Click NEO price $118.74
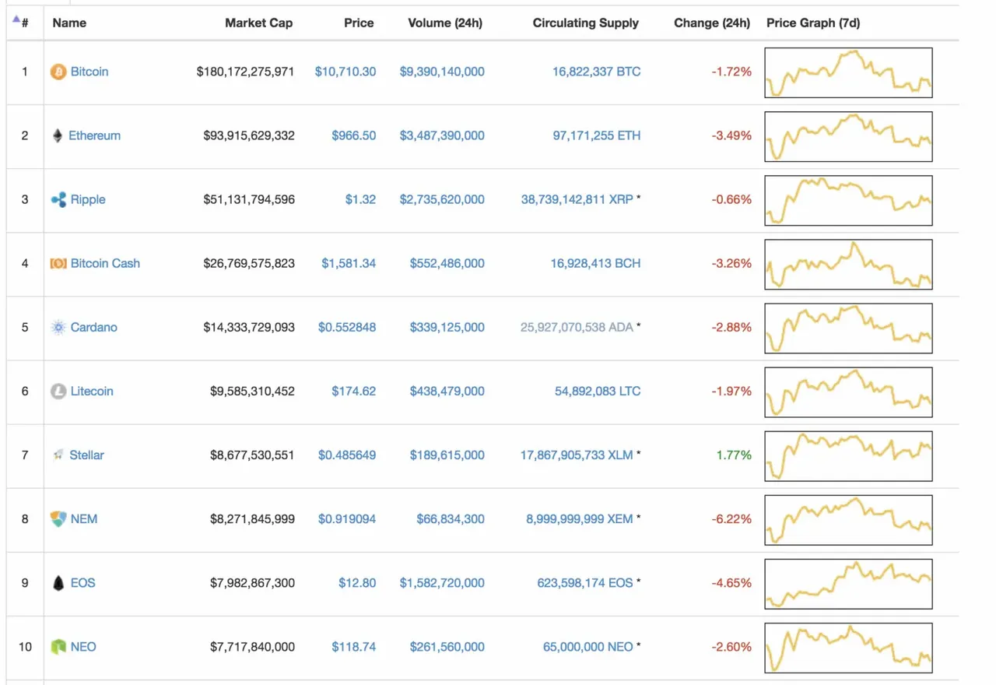 354,646
